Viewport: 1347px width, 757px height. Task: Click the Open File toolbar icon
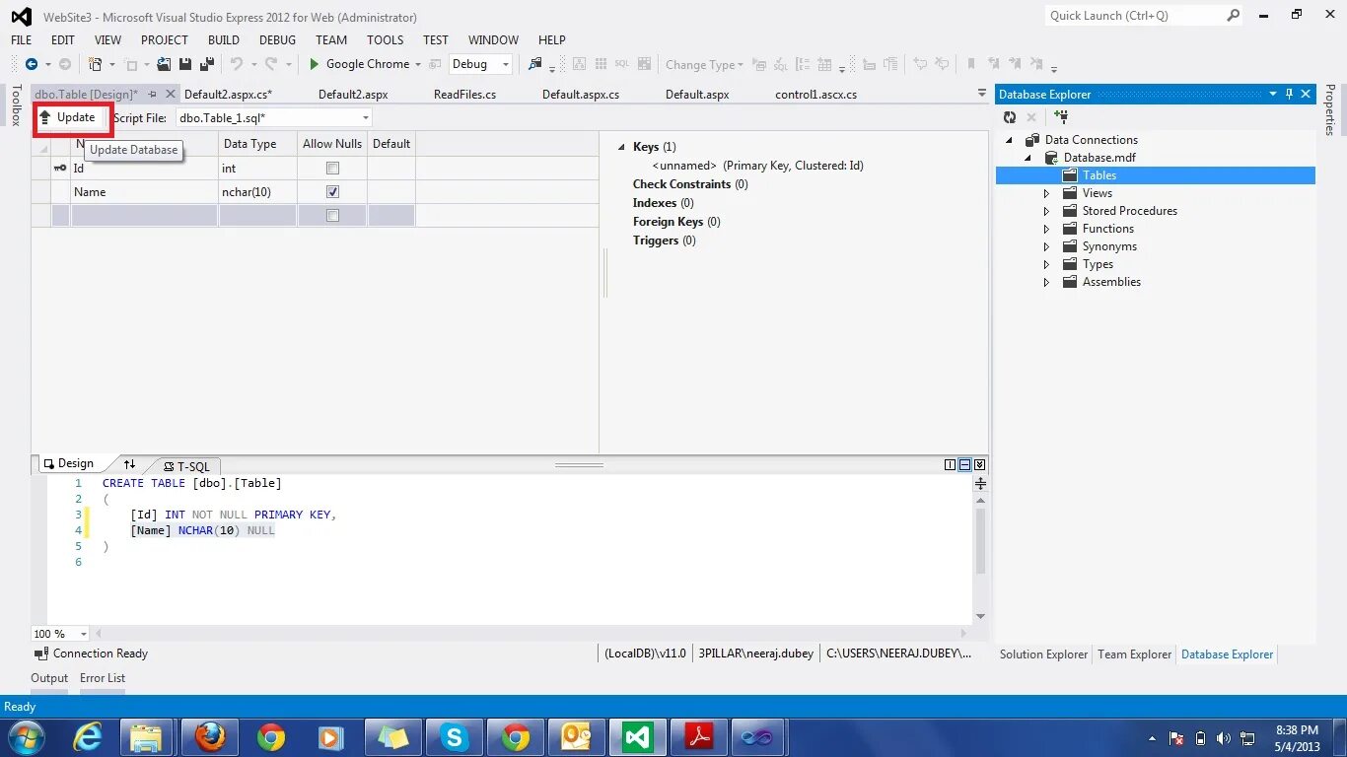click(164, 64)
